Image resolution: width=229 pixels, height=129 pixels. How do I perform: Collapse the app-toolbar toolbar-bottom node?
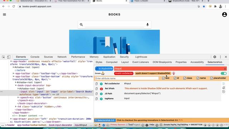[14, 76]
